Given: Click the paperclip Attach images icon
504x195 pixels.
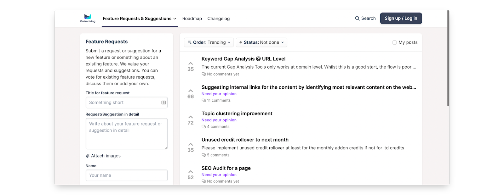Looking at the screenshot, I should coord(88,156).
